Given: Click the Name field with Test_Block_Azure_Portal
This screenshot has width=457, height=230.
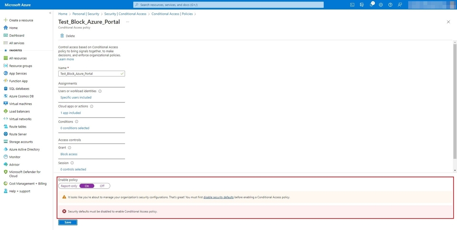Looking at the screenshot, I should click(x=91, y=74).
